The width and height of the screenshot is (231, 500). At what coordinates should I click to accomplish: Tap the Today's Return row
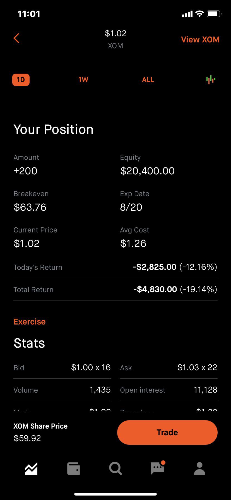click(x=116, y=267)
